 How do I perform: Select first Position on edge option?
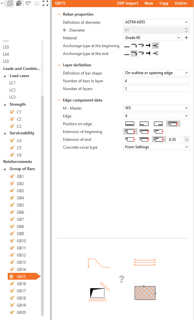click(x=130, y=124)
